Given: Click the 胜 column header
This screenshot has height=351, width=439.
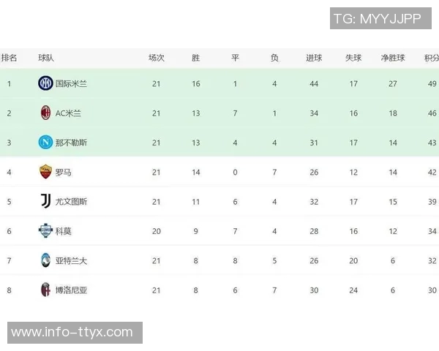Looking at the screenshot, I should pyautogui.click(x=195, y=58).
